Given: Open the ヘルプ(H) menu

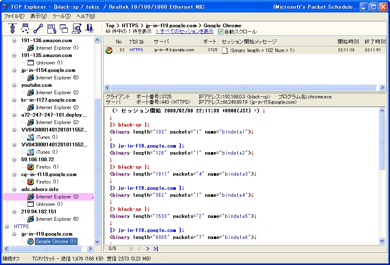Looking at the screenshot, I should pos(85,16).
